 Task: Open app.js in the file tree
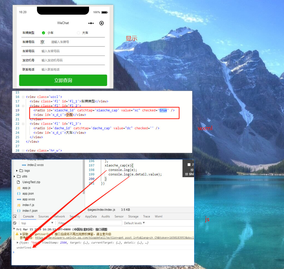pyautogui.click(x=26, y=188)
